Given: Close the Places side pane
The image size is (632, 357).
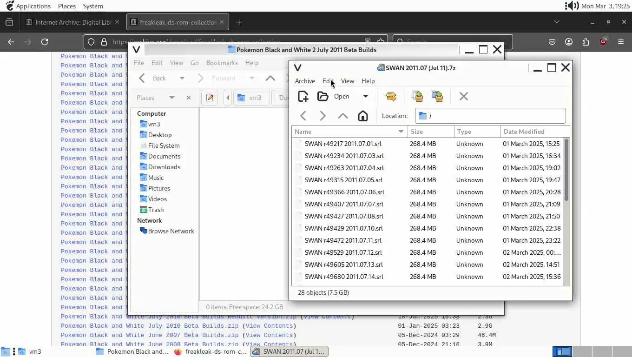Looking at the screenshot, I should [x=188, y=98].
